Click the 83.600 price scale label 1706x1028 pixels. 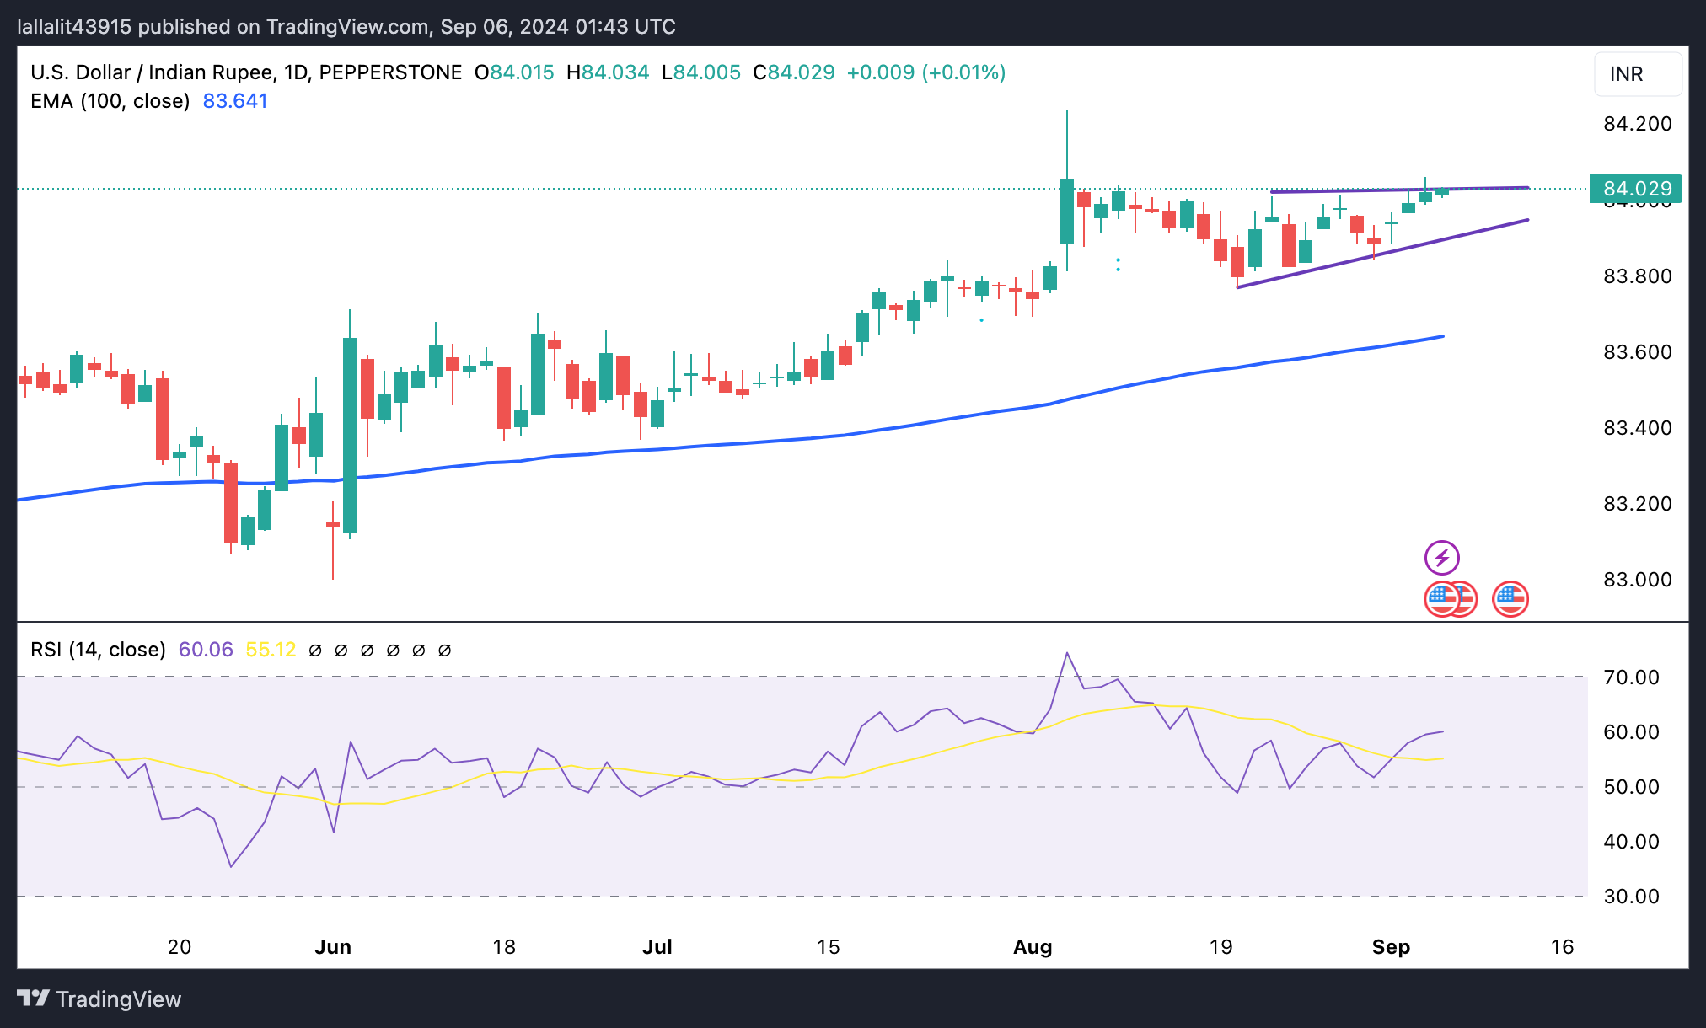coord(1636,352)
